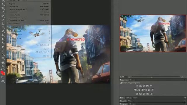187x105 pixels.
Task: Add a Levels adjustment
Action: tap(141, 86)
